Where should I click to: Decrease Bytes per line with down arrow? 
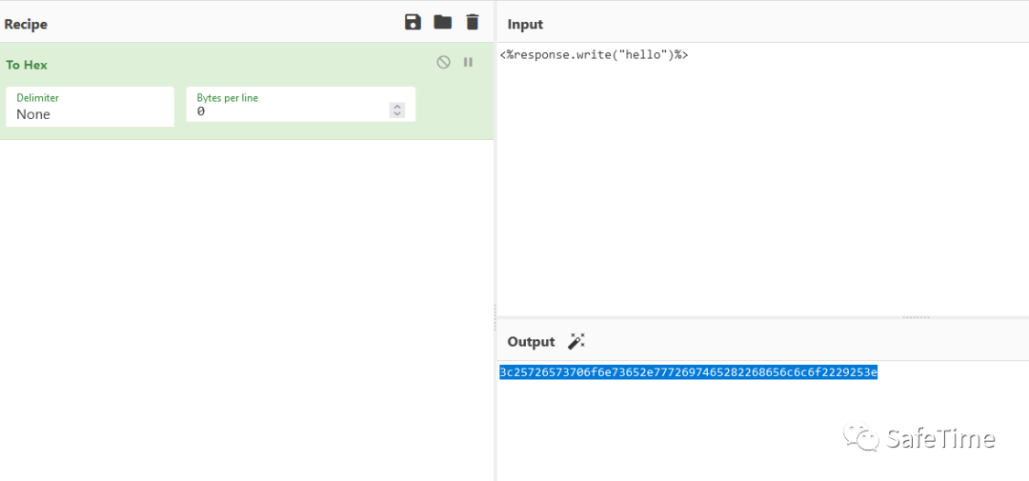click(396, 114)
